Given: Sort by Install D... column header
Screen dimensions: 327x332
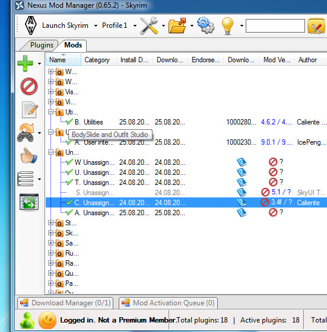Looking at the screenshot, I should [134, 60].
